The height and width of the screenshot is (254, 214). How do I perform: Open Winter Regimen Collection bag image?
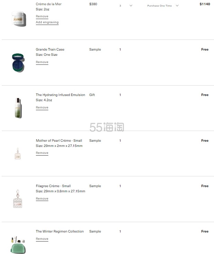[x=18, y=245]
